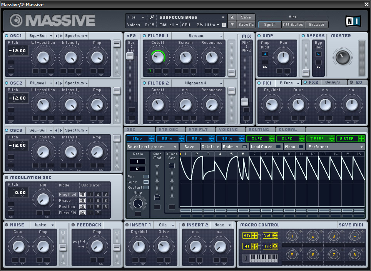Switch to the KTR OSC tab
The height and width of the screenshot is (271, 371).
click(x=168, y=130)
